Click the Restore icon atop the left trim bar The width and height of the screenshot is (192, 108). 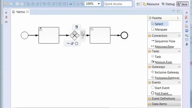click(6, 13)
